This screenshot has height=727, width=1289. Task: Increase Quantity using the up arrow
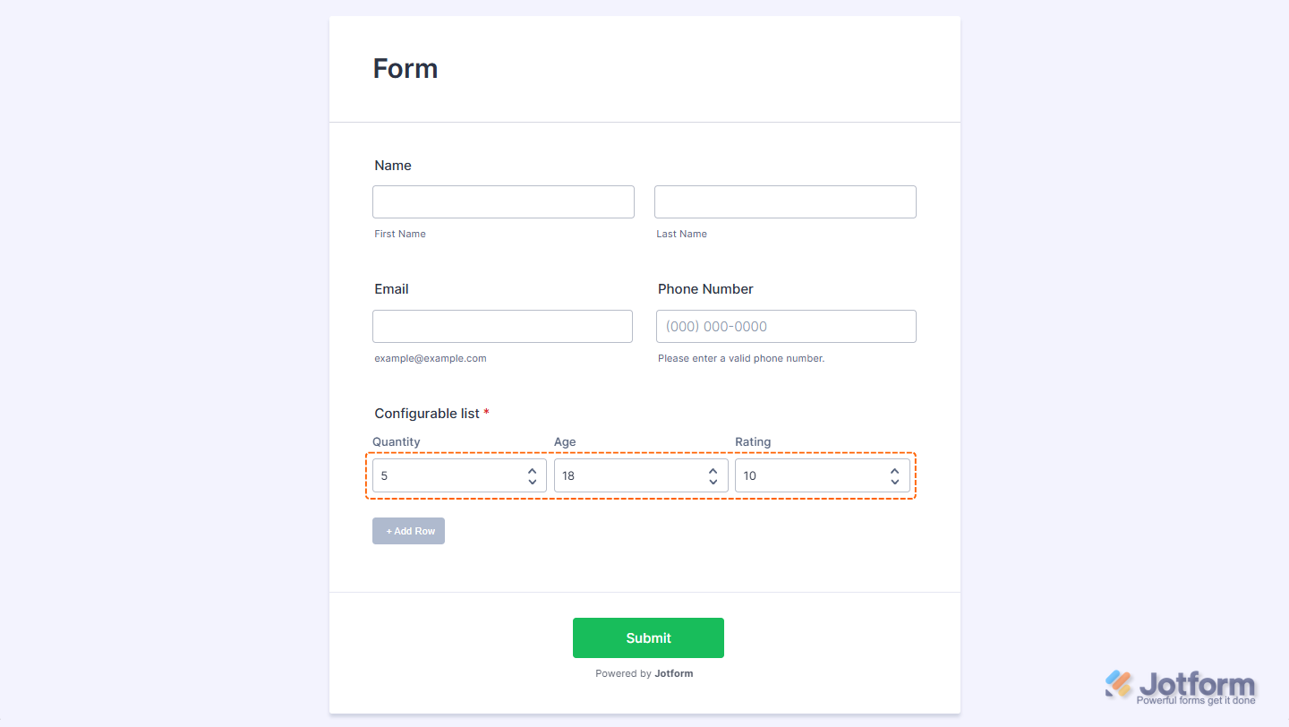click(532, 470)
